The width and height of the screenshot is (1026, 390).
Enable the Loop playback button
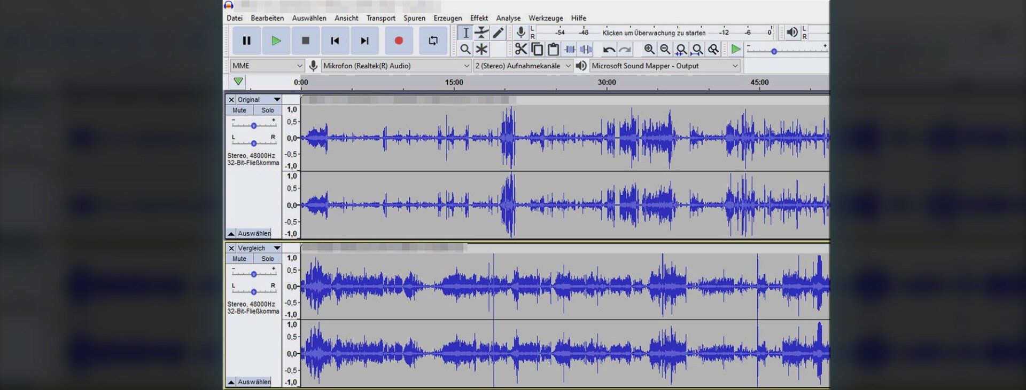point(433,41)
